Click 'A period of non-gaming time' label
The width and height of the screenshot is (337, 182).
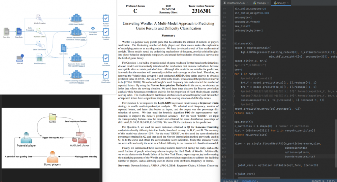point(18,157)
